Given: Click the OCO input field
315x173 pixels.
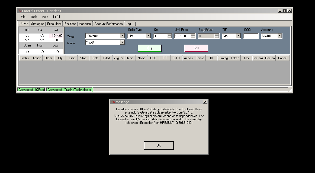Looking at the screenshot, I should (251, 36).
